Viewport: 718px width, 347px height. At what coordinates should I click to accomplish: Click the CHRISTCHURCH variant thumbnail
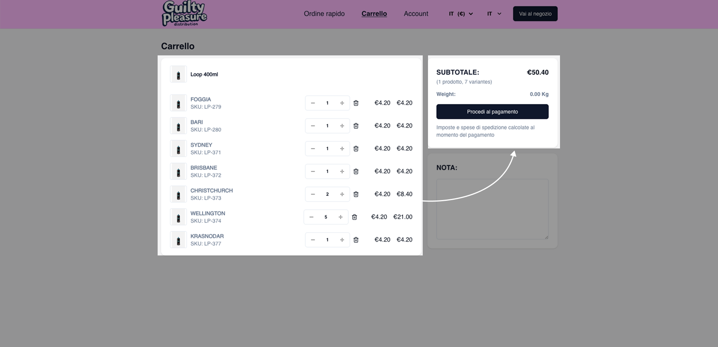178,194
